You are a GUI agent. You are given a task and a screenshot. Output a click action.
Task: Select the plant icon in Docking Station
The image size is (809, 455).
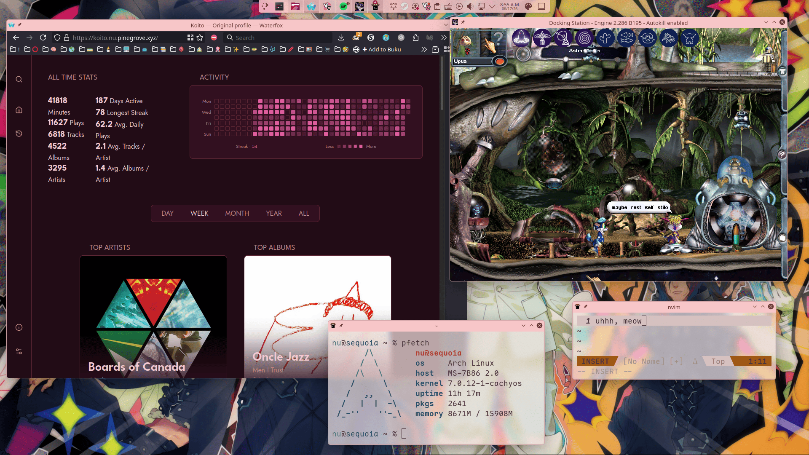point(669,38)
